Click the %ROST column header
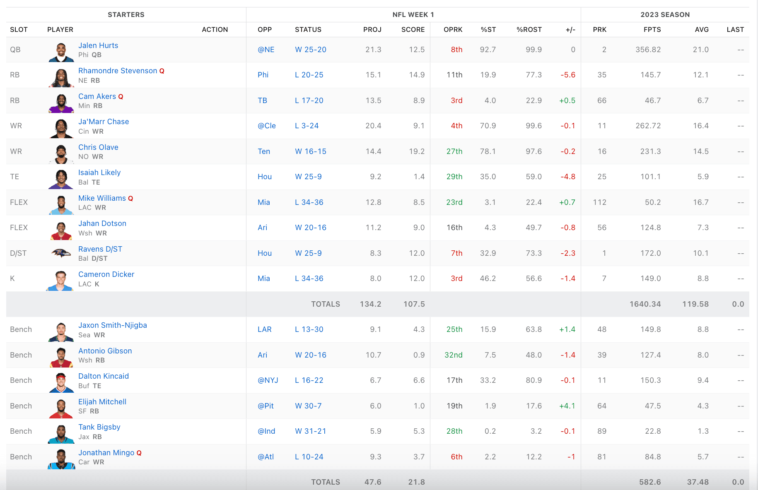The width and height of the screenshot is (758, 490). pyautogui.click(x=529, y=30)
